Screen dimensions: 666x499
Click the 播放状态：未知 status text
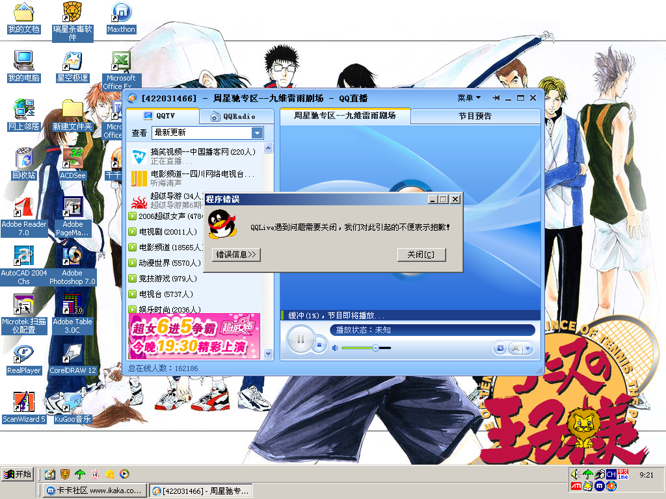click(363, 329)
